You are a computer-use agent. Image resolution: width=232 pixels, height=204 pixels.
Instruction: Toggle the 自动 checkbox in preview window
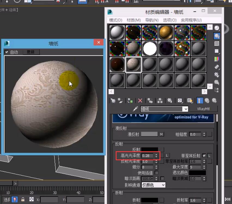(7, 52)
